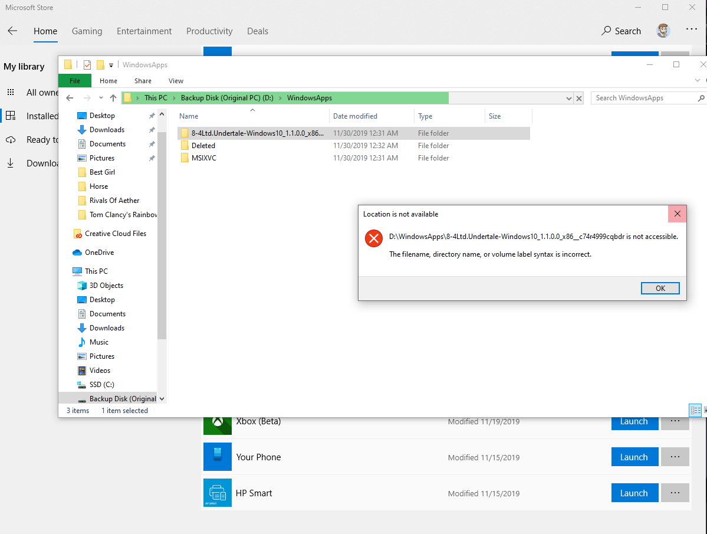Open Gaming tab in Microsoft Store
The width and height of the screenshot is (707, 534).
87,31
